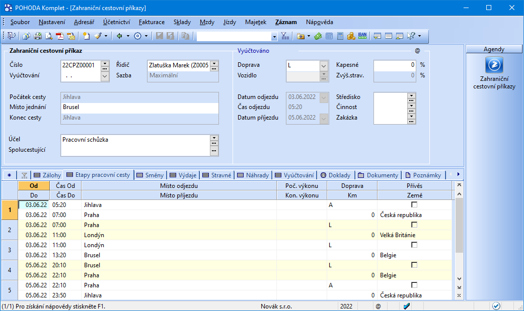Open the Fakturace menu
Viewport: 524px width, 311px height.
click(152, 22)
